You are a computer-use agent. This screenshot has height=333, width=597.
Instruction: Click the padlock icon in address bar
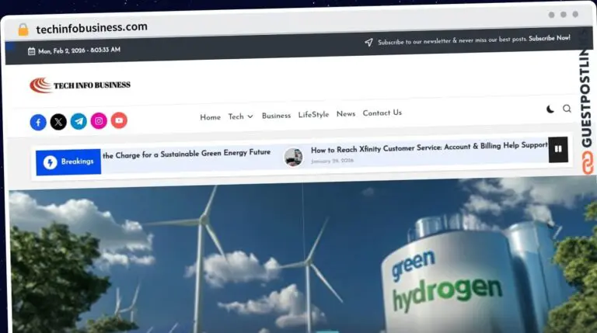pos(23,29)
